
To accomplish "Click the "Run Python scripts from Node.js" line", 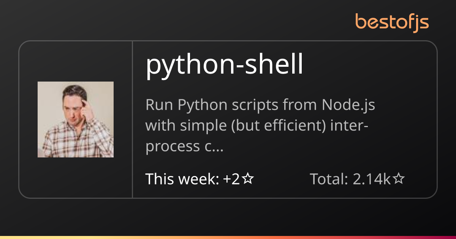I will [x=260, y=105].
